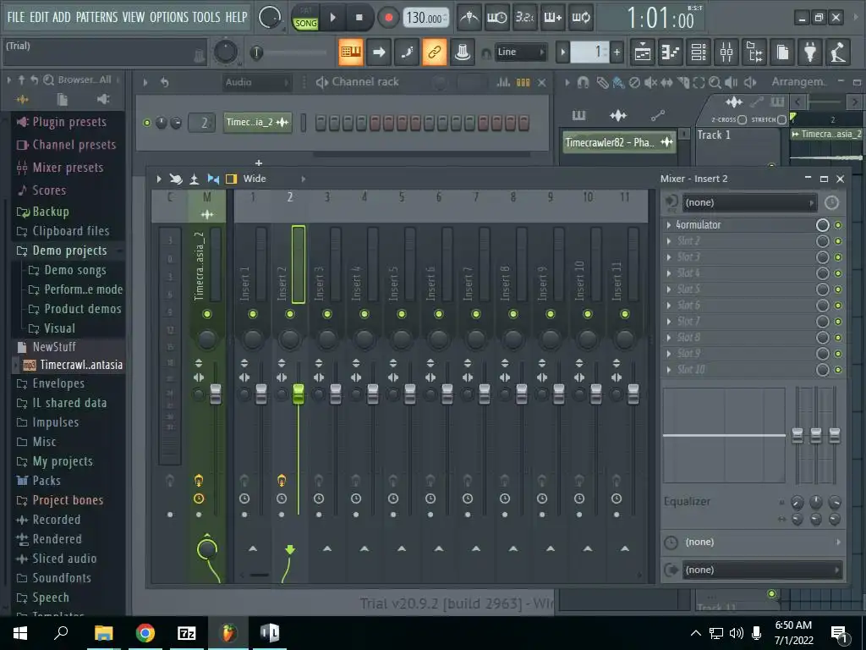Open the mixer output (none) dropdown at bottom
Image resolution: width=866 pixels, height=650 pixels.
(762, 570)
